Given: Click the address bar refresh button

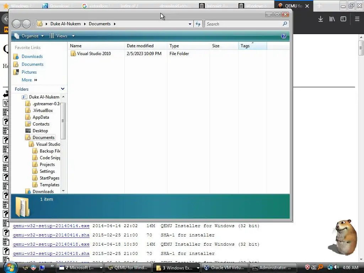Looking at the screenshot, I should pos(198,24).
